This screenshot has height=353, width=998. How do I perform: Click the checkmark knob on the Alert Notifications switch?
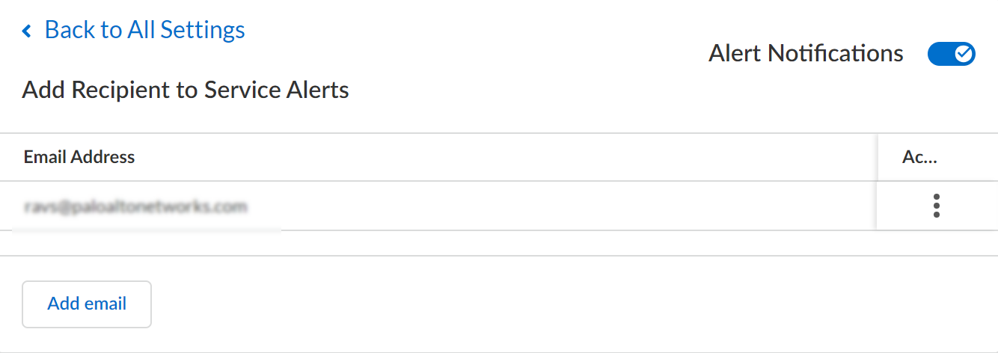pos(964,54)
